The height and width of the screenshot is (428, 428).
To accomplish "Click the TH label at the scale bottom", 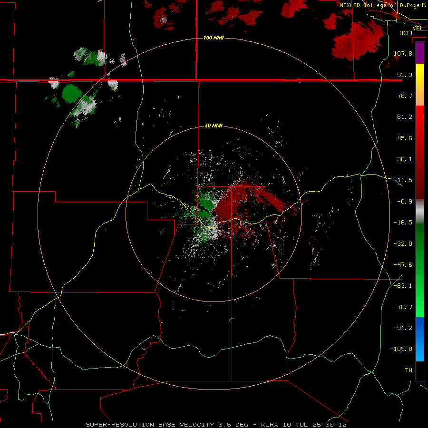I will pos(409,370).
